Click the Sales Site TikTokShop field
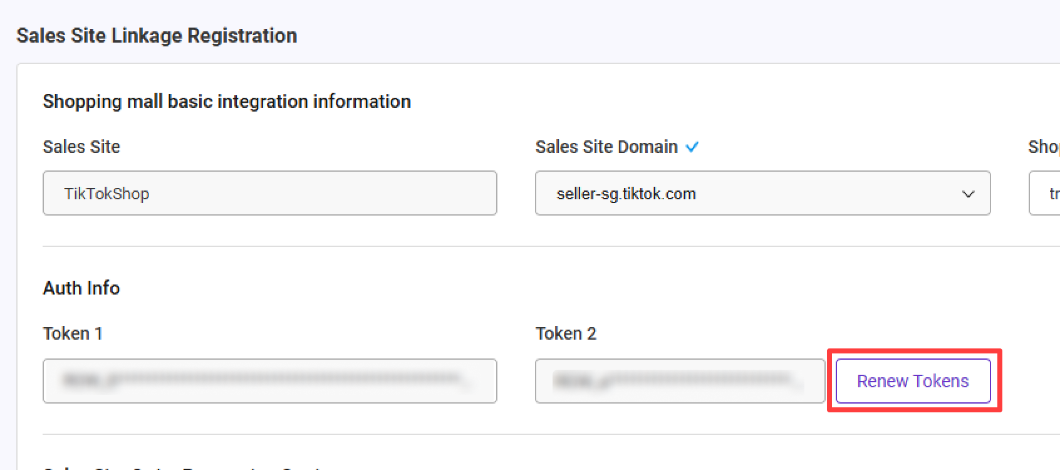Screen dimensions: 1060x470 click(x=270, y=193)
